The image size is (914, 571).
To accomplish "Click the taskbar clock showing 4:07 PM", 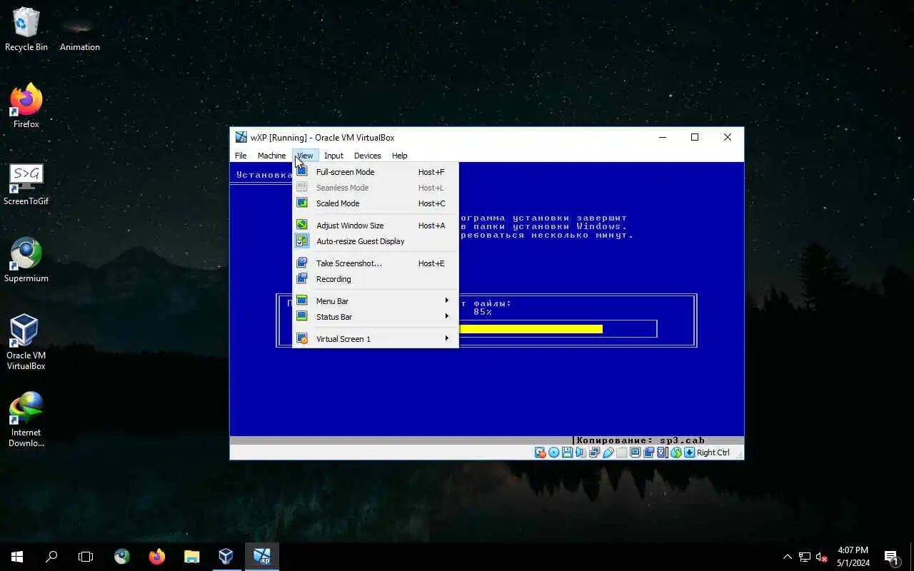I will [x=853, y=557].
